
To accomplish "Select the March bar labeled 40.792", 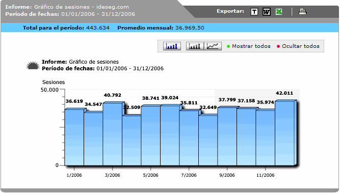I will [x=112, y=134].
